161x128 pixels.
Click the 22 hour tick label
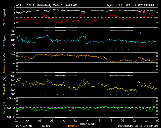134,120
